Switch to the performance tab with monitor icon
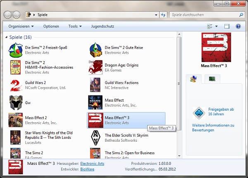The image size is (248, 178). [x=212, y=79]
